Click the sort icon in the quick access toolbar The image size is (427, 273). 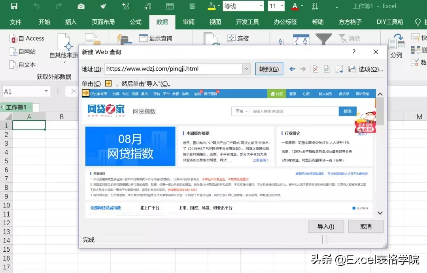coord(315,6)
